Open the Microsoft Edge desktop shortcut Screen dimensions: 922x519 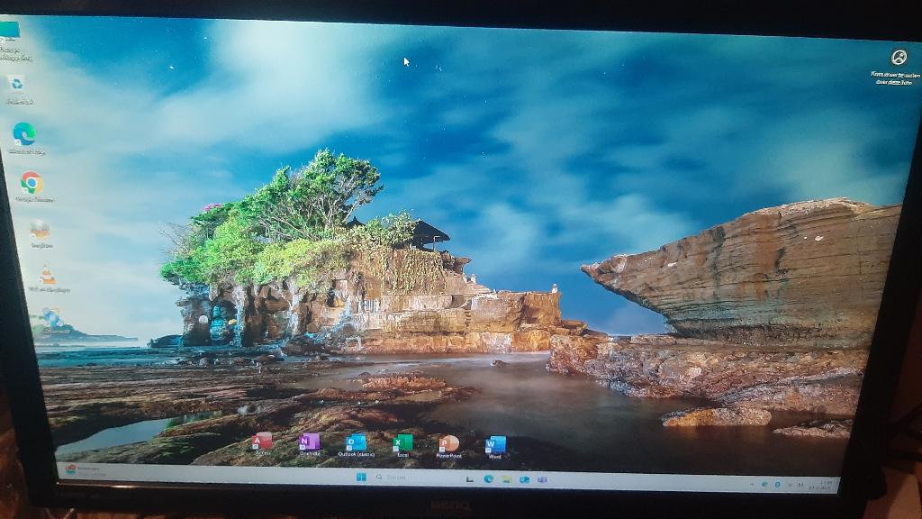point(24,139)
